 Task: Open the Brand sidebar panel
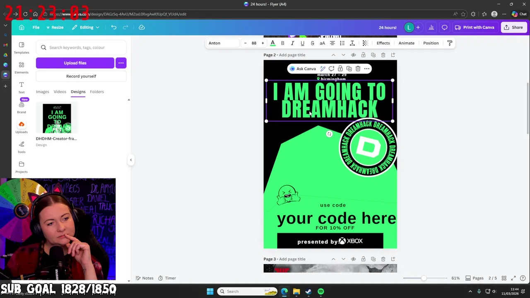click(22, 107)
